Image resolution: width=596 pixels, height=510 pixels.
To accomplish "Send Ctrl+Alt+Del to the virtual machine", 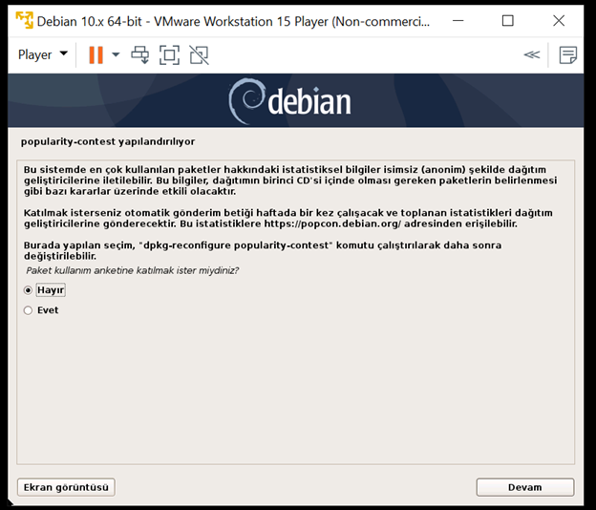I will tap(139, 55).
